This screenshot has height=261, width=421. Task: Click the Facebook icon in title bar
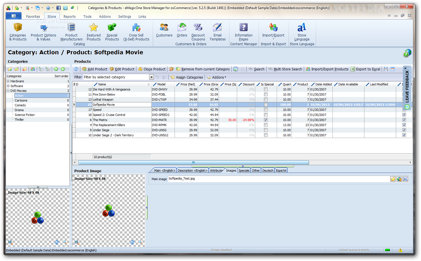(59, 8)
